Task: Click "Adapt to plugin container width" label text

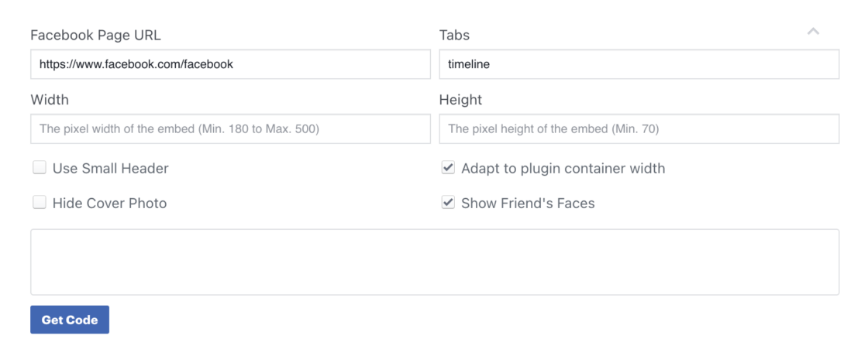Action: pos(563,168)
